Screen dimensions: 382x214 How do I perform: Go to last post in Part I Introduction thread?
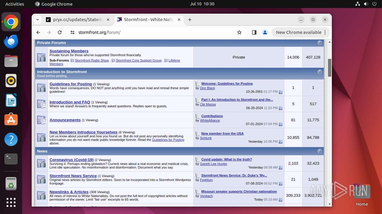(281, 108)
